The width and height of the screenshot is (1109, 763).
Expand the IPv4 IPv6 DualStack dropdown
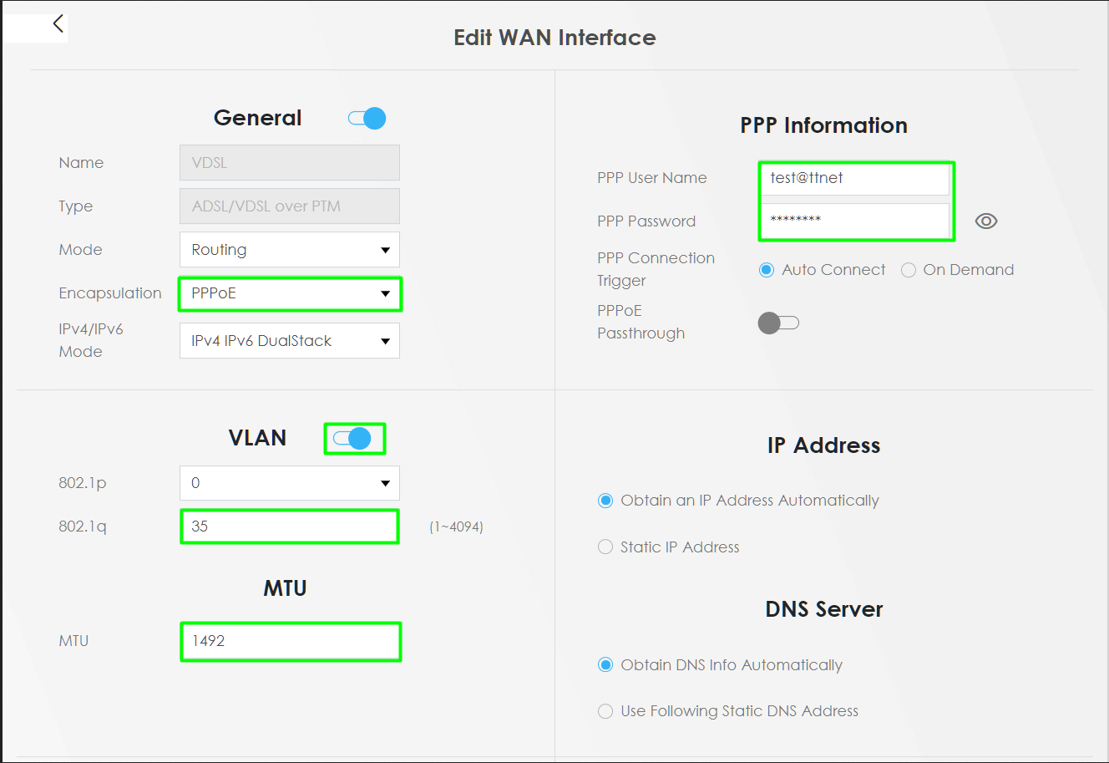(x=290, y=341)
